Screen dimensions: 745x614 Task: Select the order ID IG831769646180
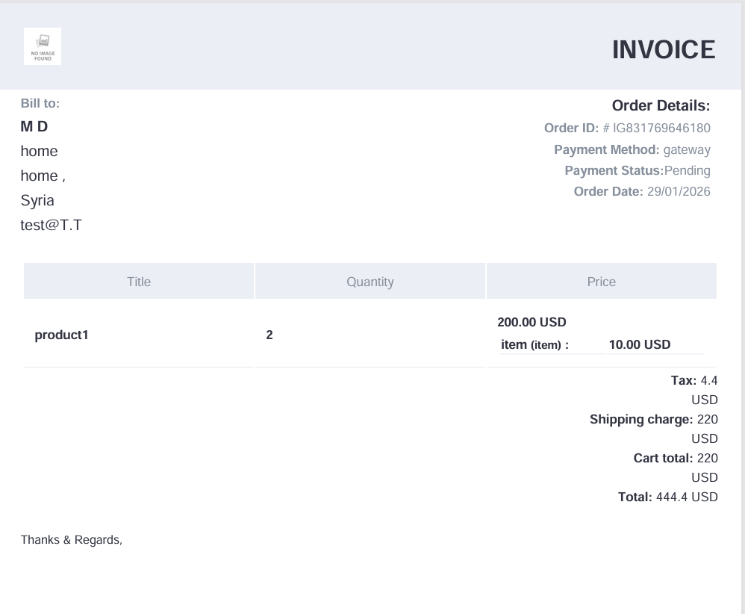pos(661,128)
